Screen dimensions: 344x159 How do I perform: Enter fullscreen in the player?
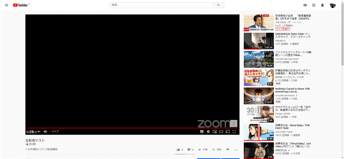(x=234, y=131)
